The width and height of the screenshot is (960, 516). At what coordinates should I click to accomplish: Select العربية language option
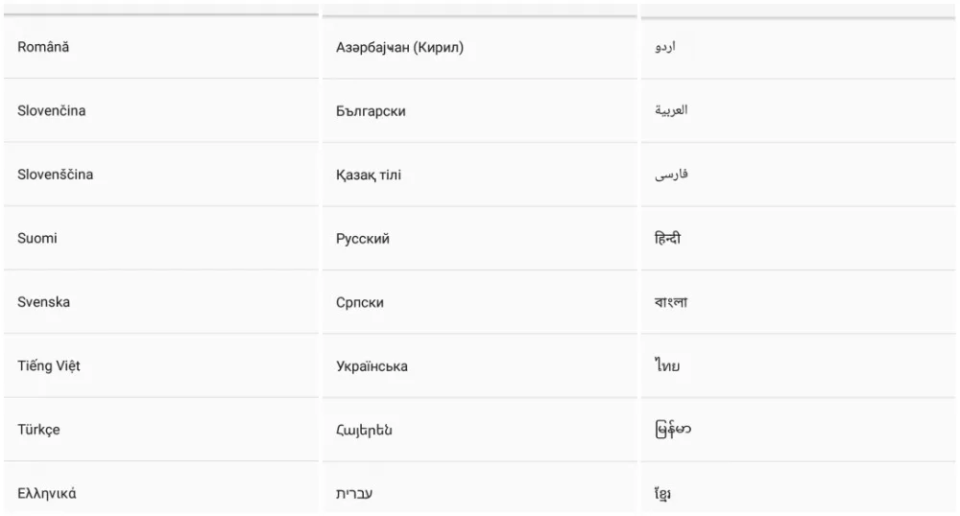[x=671, y=110]
